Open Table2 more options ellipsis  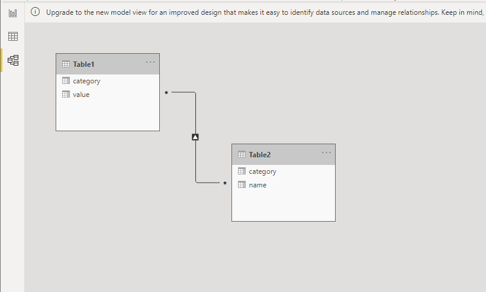(326, 153)
